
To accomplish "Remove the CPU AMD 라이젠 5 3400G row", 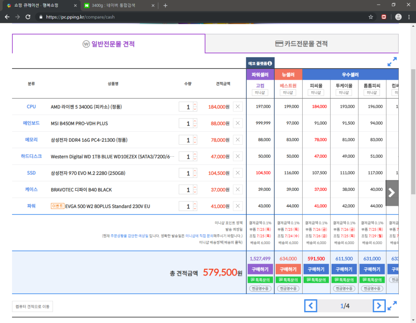I will [x=238, y=107].
